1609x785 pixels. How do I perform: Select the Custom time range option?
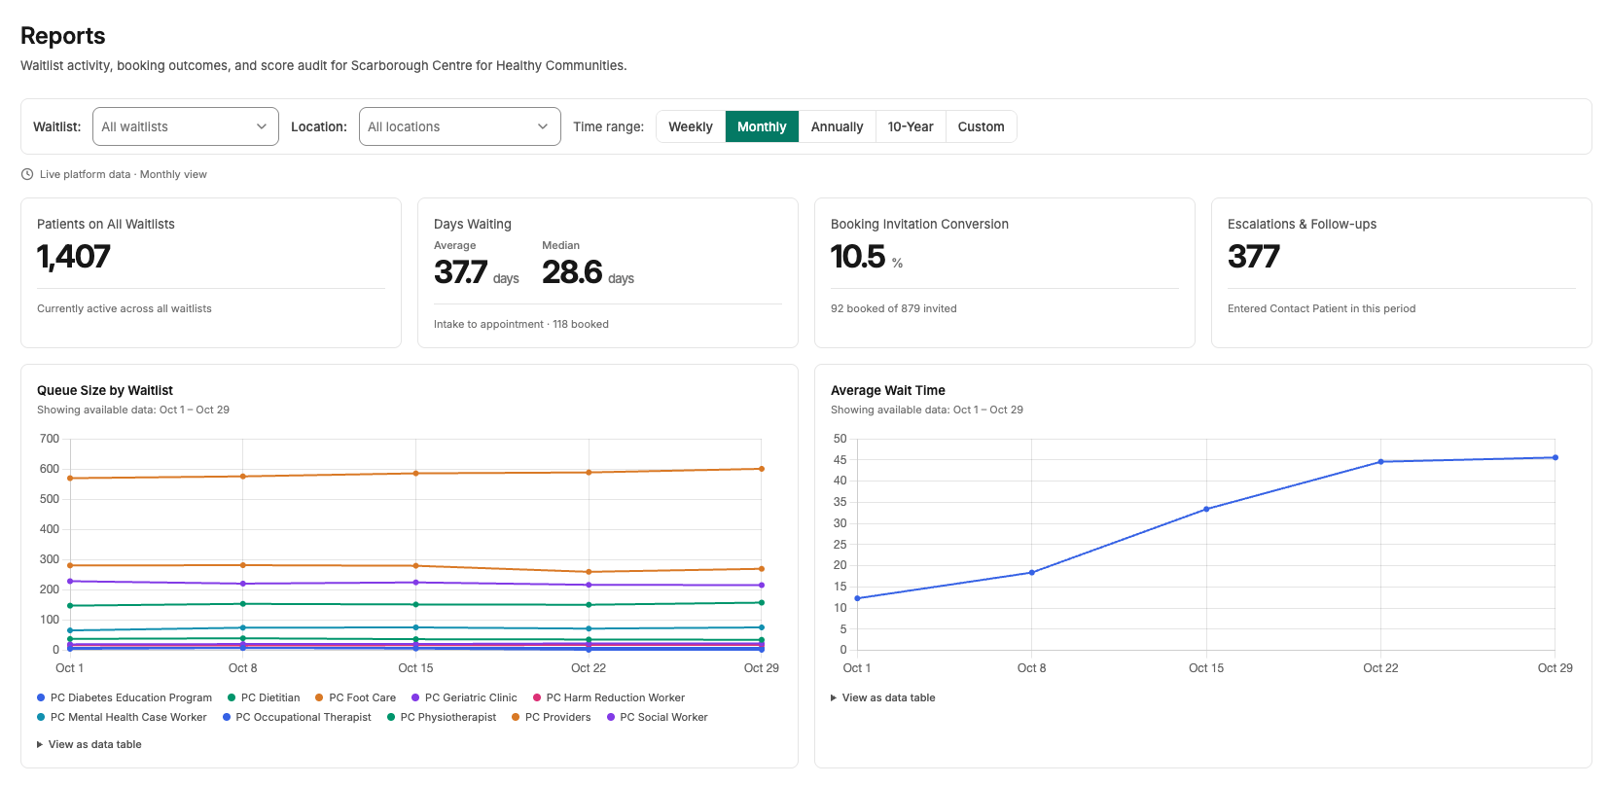(981, 126)
